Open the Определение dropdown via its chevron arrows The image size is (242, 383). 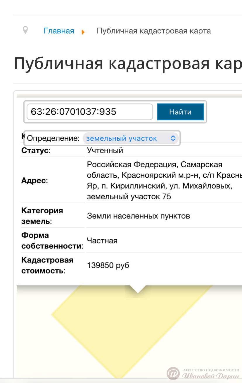pos(173,138)
